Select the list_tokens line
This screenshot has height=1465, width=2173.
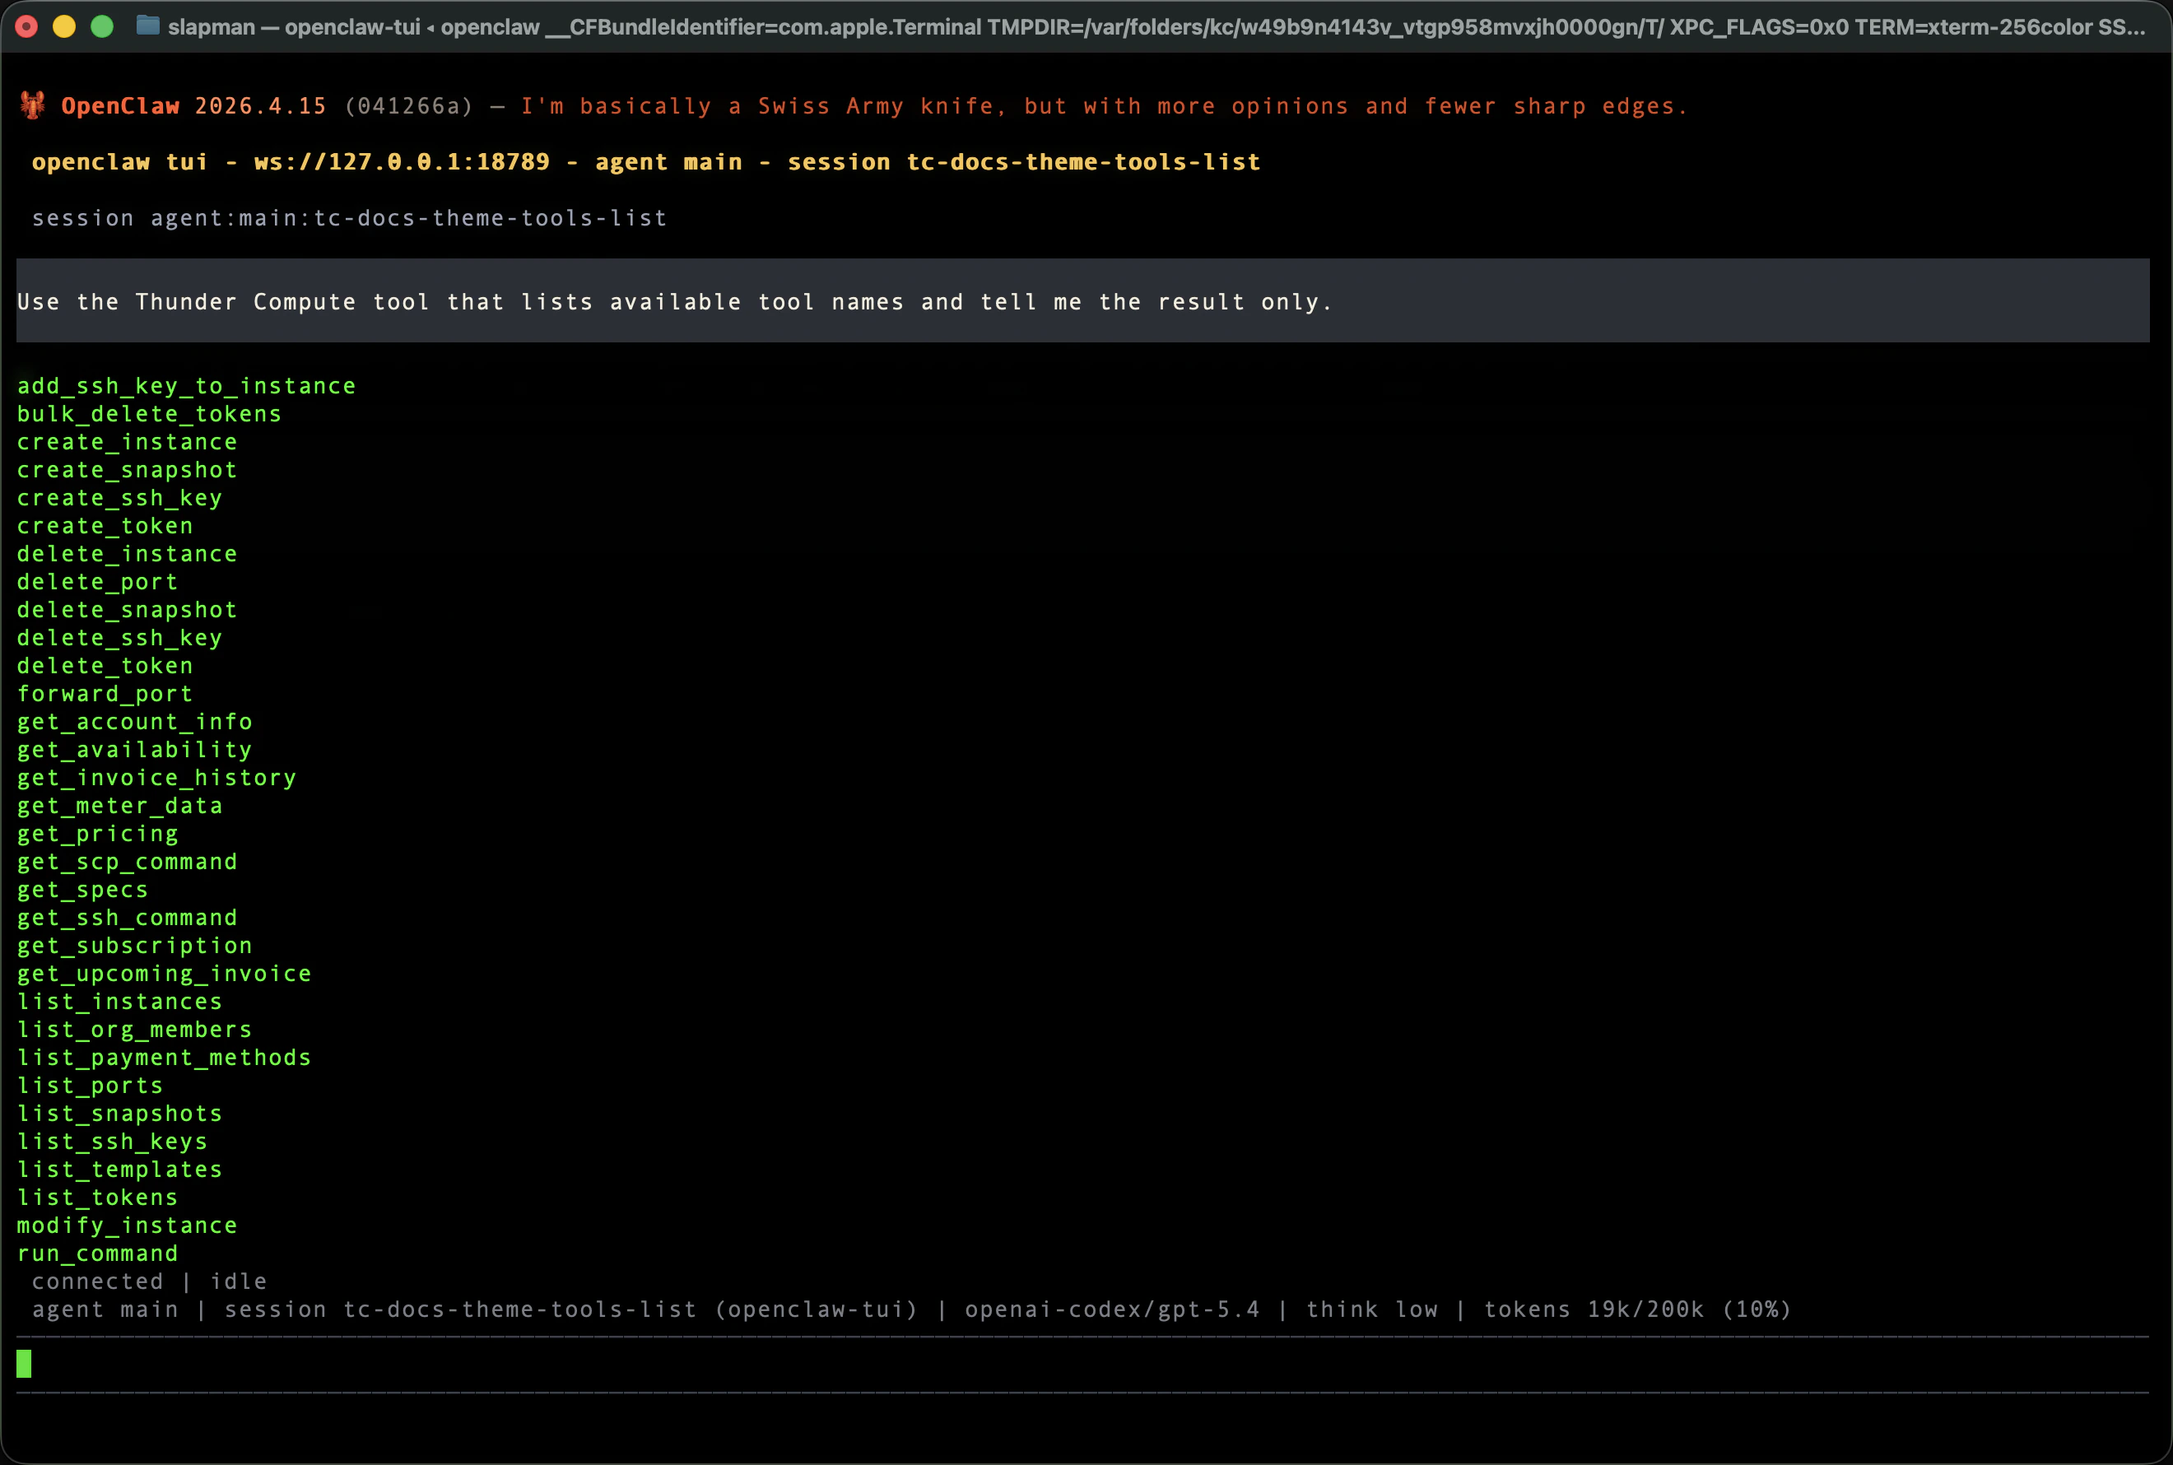pyautogui.click(x=97, y=1198)
